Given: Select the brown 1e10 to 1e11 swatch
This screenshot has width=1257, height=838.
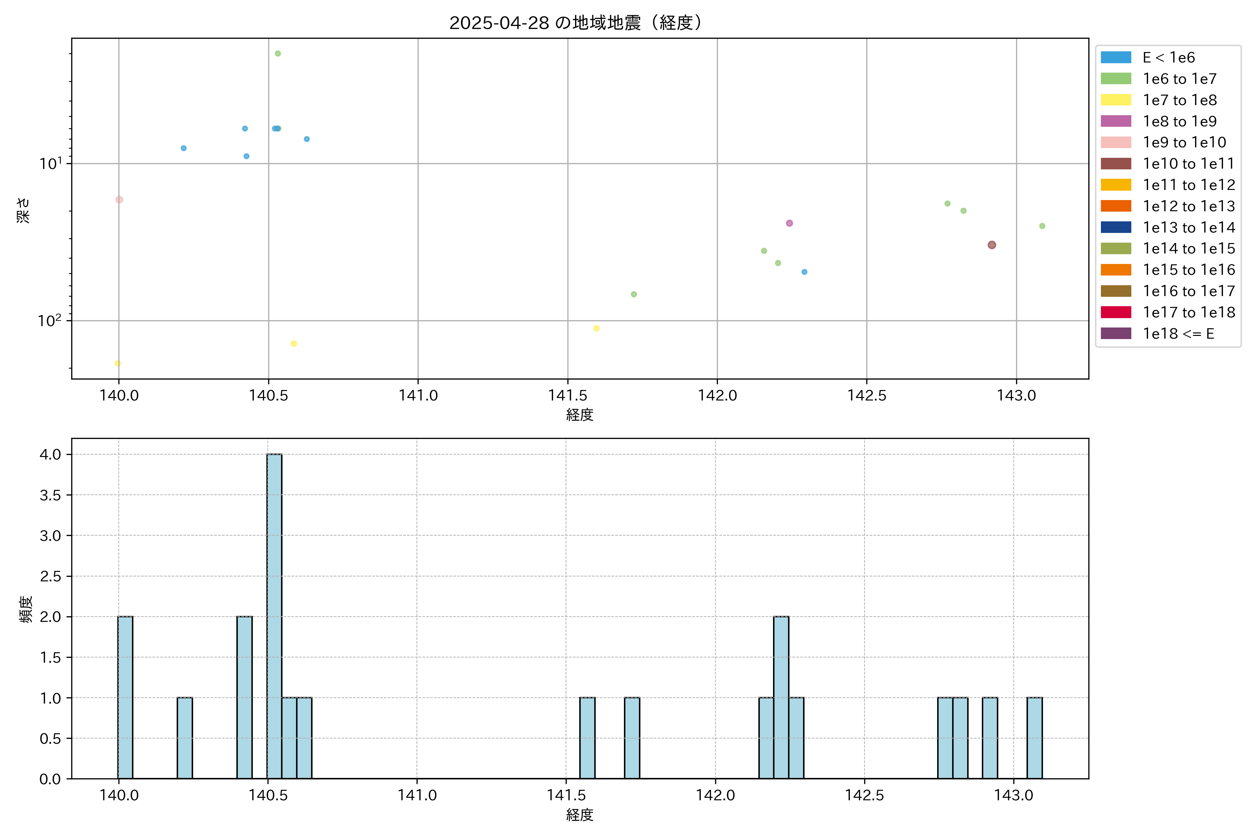Looking at the screenshot, I should [x=1115, y=163].
